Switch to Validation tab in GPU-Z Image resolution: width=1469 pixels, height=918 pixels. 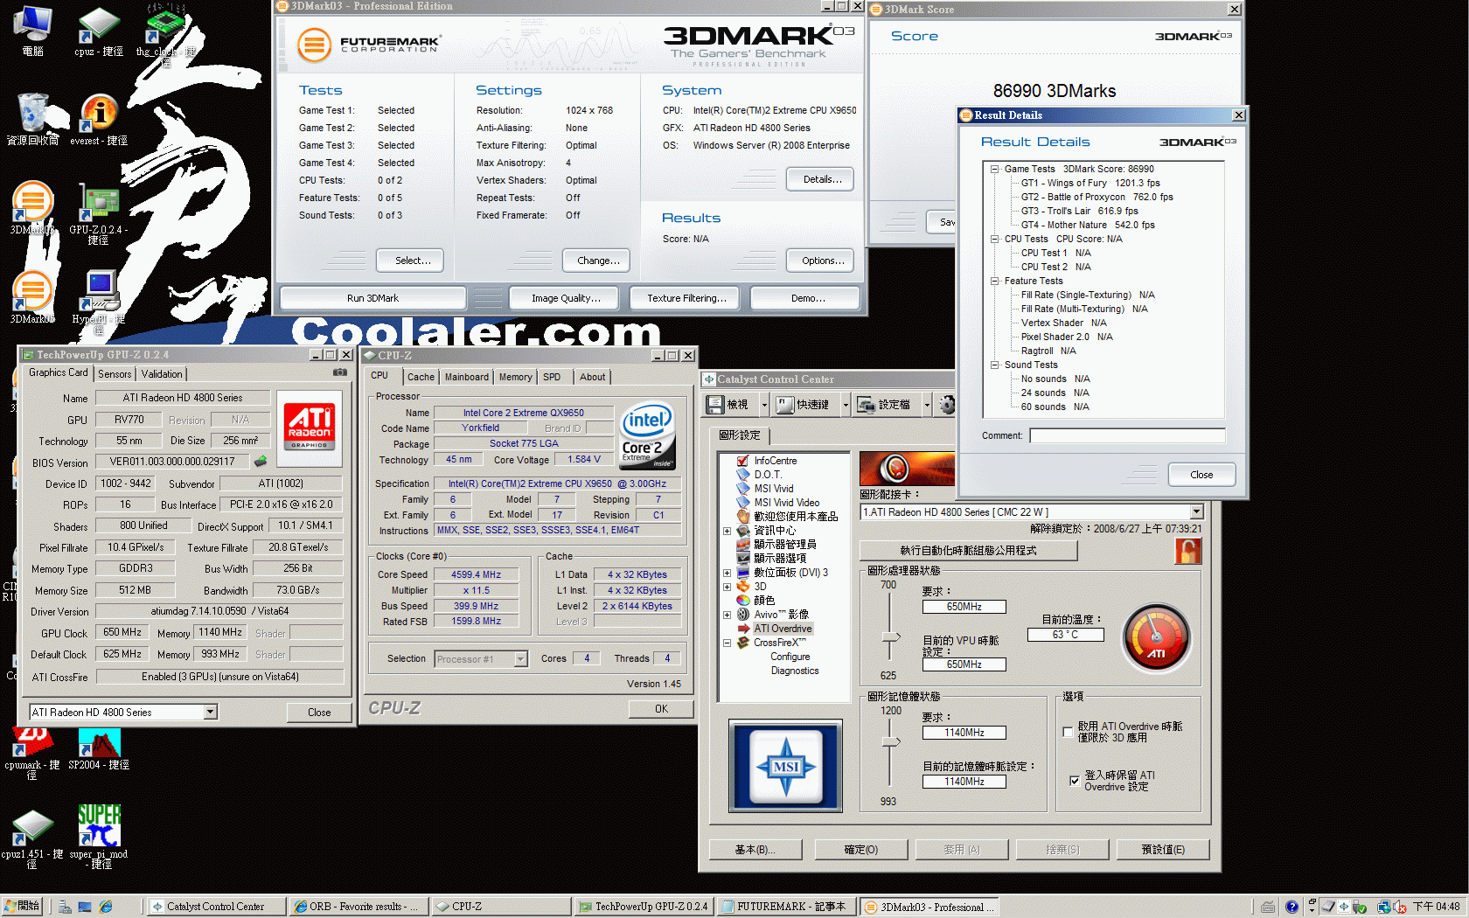(162, 374)
